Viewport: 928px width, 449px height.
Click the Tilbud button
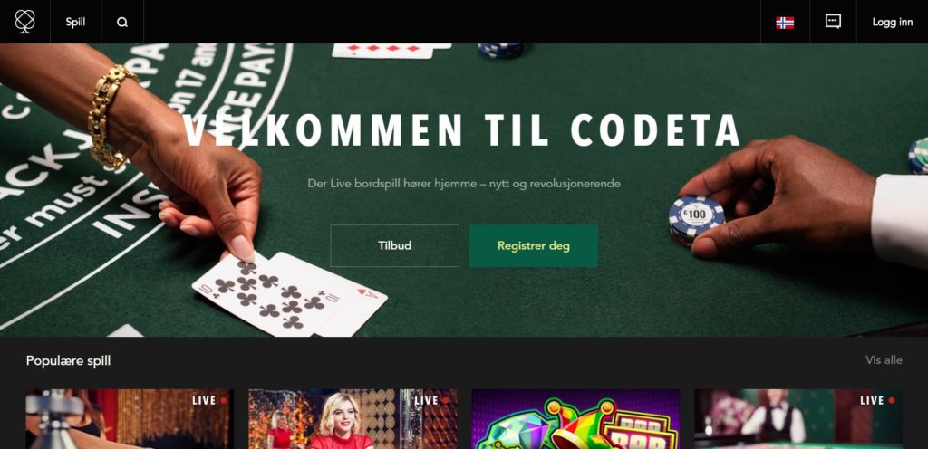[395, 245]
